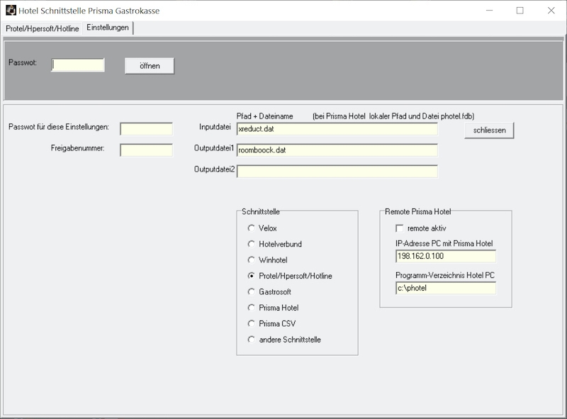Click into the Freigabenummer field
Image resolution: width=567 pixels, height=419 pixels.
click(147, 150)
